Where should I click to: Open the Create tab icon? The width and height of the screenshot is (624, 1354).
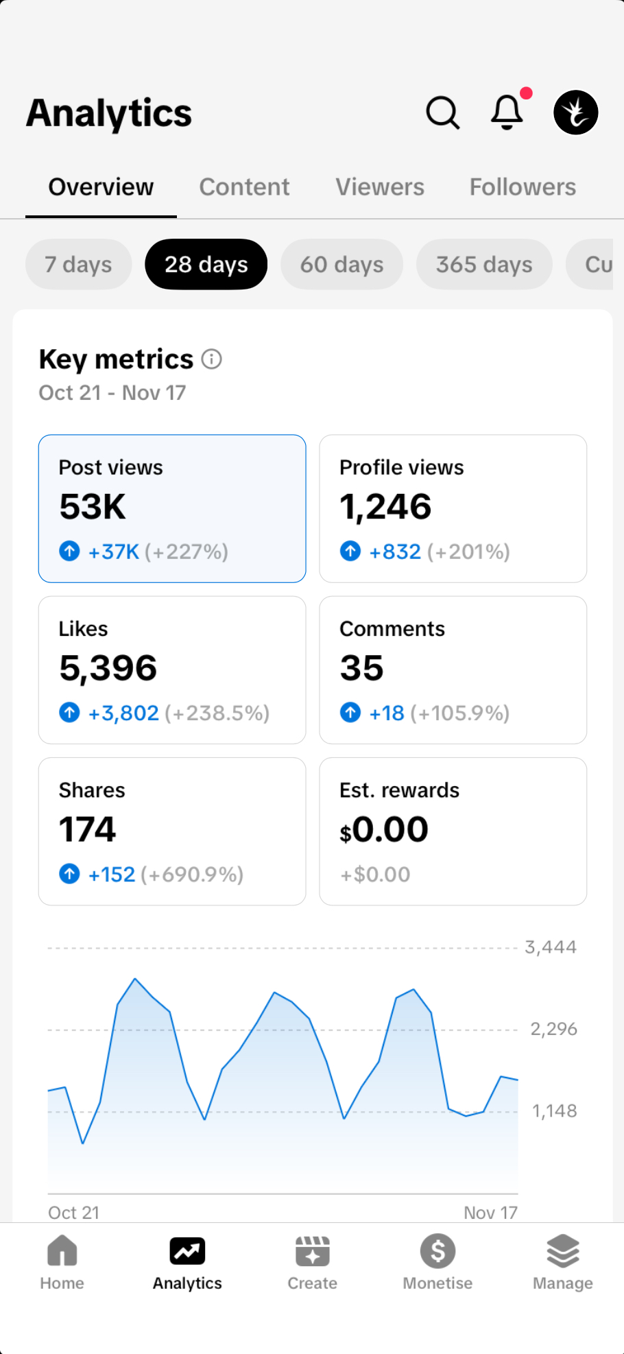click(312, 1262)
